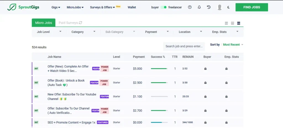This screenshot has height=128, width=283.
Task: Open Offer: Subscribe To Our Channel job
Action: [x=69, y=110]
